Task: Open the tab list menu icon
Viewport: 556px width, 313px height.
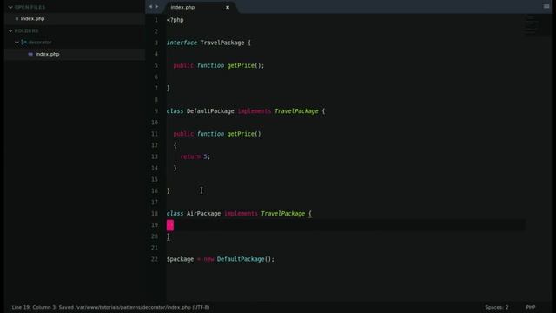Action: pos(546,6)
